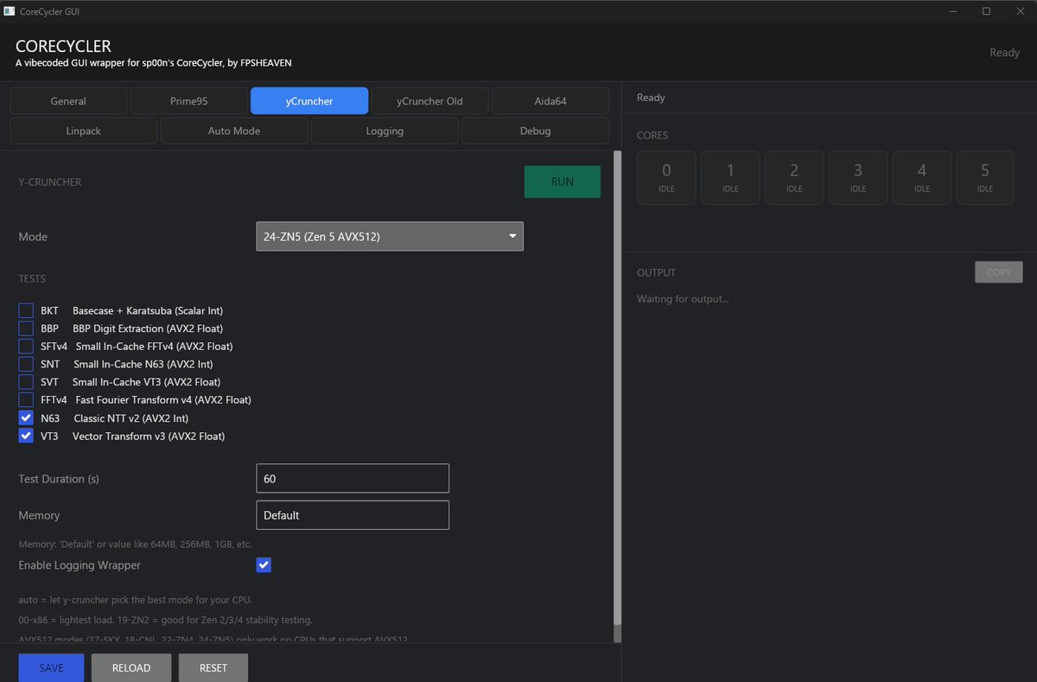The width and height of the screenshot is (1037, 682).
Task: Switch to the Aida64 tab
Action: [x=550, y=101]
